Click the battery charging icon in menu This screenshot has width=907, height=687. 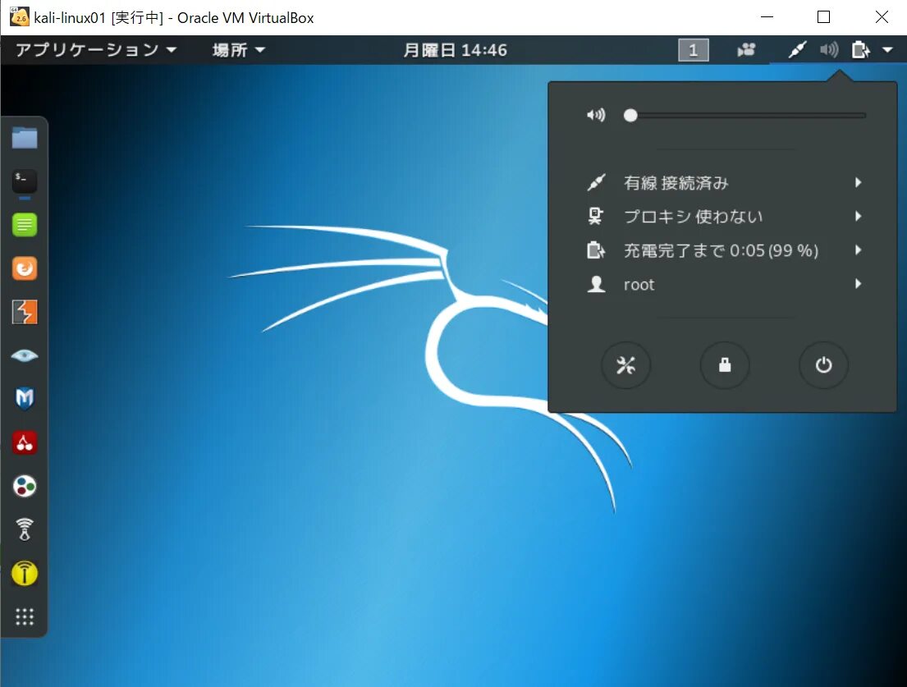point(596,250)
